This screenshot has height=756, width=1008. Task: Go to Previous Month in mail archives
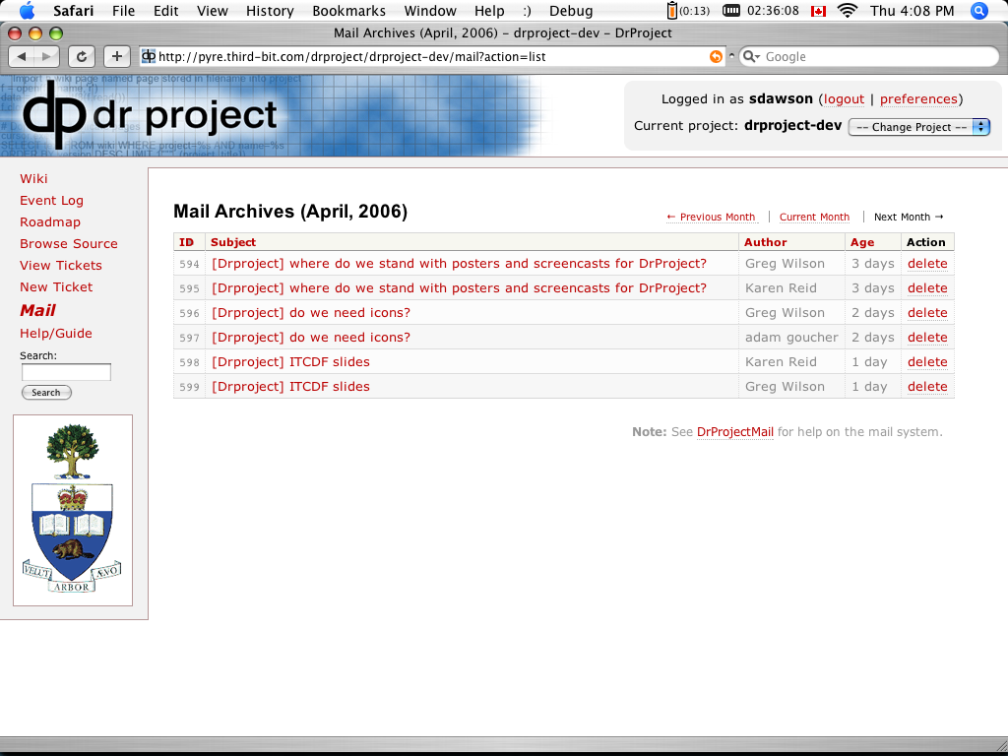711,217
